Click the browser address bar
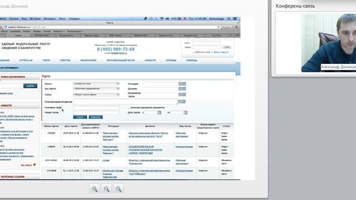 [112, 27]
